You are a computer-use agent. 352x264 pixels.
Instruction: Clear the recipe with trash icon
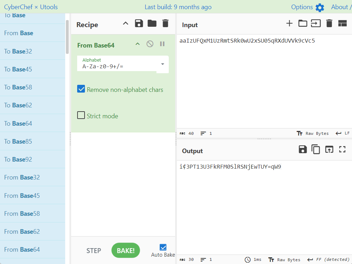166,23
